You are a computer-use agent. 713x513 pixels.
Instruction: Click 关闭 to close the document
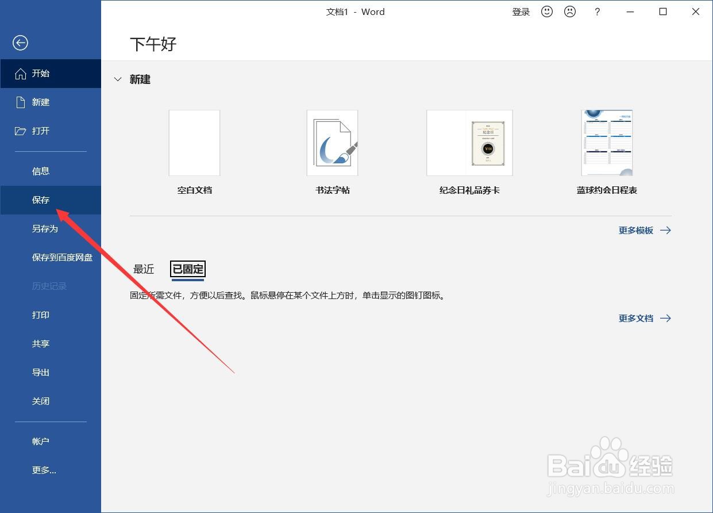tap(51, 401)
